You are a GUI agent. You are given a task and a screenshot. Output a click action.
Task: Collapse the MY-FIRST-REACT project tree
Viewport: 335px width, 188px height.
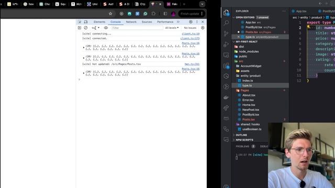(x=247, y=42)
